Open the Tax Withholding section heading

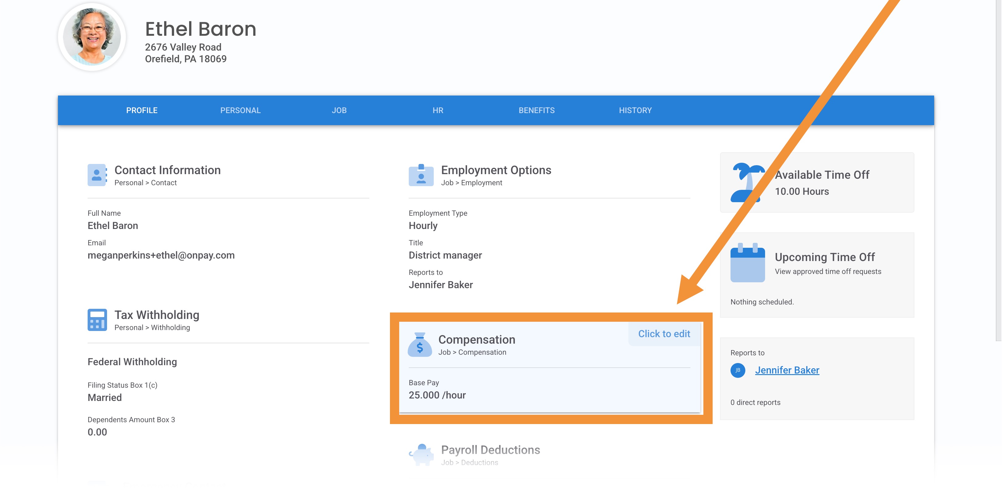(157, 315)
